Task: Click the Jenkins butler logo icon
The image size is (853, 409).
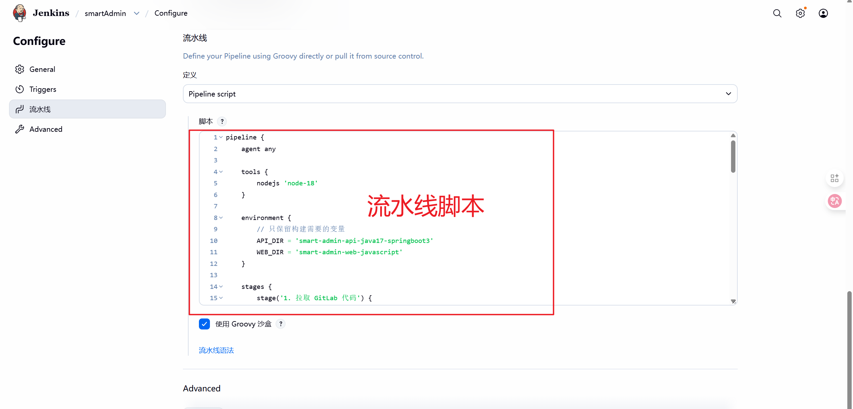Action: coord(20,13)
